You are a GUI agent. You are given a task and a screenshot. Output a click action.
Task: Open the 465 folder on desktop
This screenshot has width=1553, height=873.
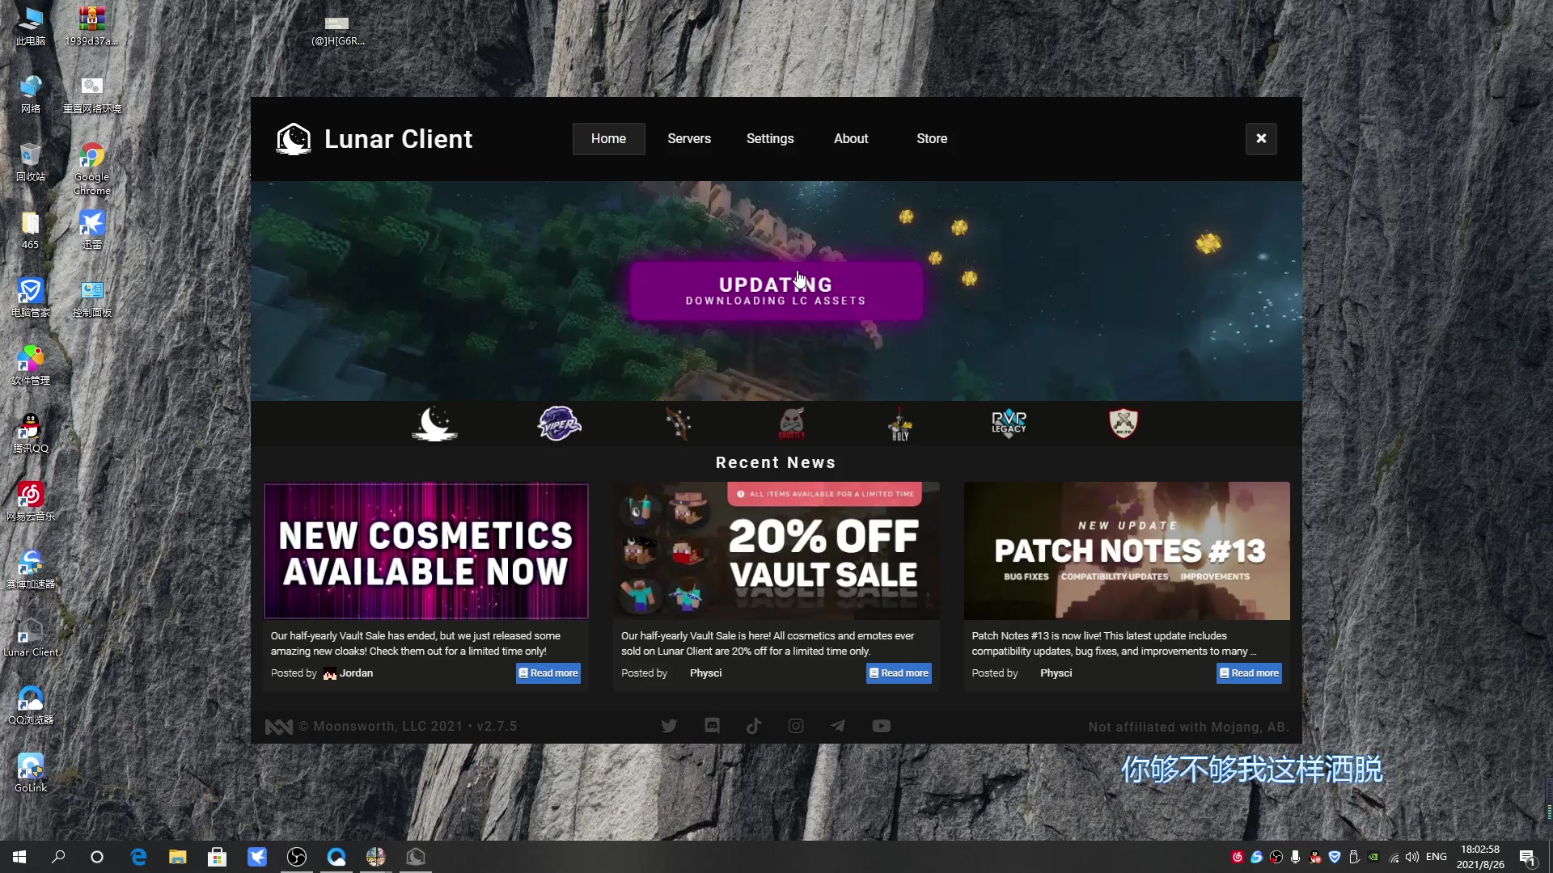click(31, 229)
